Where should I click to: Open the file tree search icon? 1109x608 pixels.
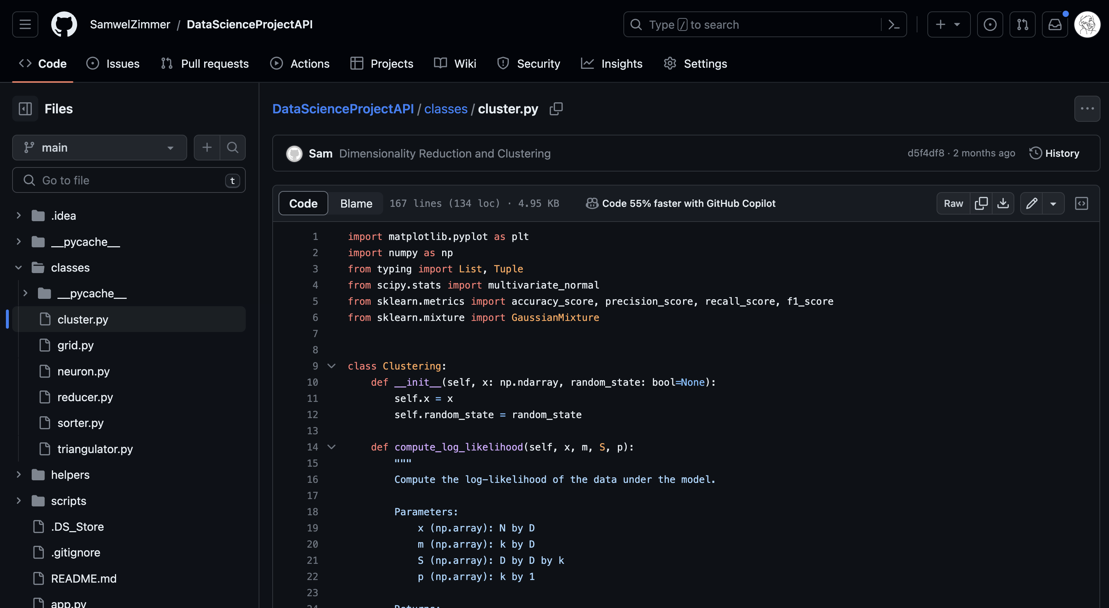[233, 148]
